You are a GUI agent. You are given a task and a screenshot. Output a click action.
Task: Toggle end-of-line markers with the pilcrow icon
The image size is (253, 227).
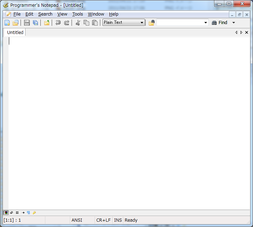click(29, 212)
